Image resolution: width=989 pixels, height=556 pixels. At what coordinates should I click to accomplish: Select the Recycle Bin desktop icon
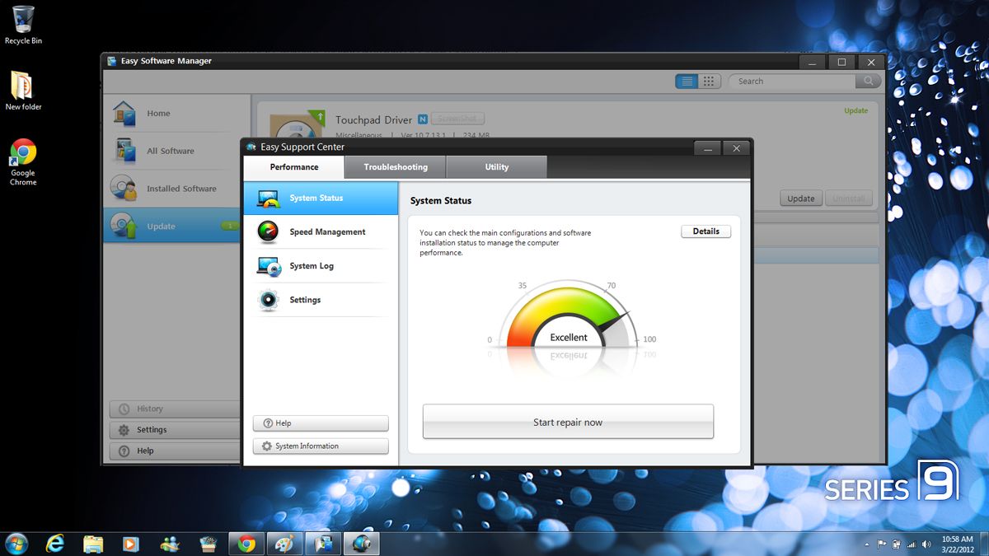(x=23, y=26)
